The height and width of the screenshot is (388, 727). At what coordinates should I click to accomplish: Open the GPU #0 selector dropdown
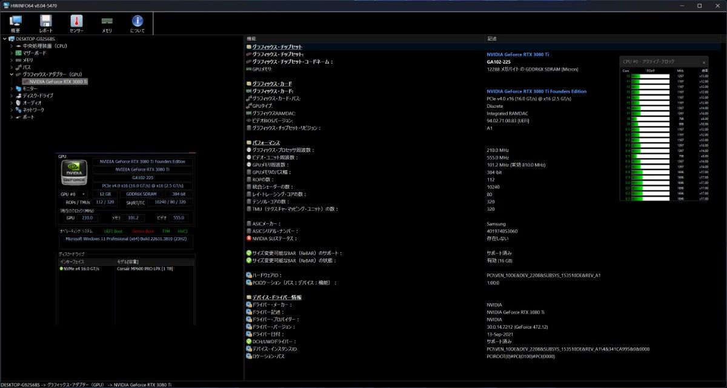[73, 194]
